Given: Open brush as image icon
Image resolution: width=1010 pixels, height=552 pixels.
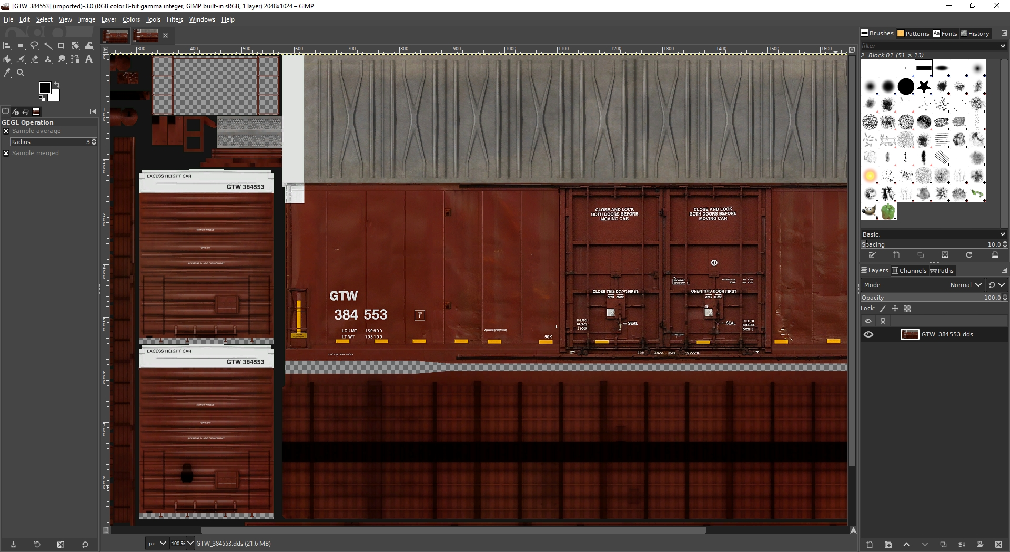Looking at the screenshot, I should [x=995, y=255].
